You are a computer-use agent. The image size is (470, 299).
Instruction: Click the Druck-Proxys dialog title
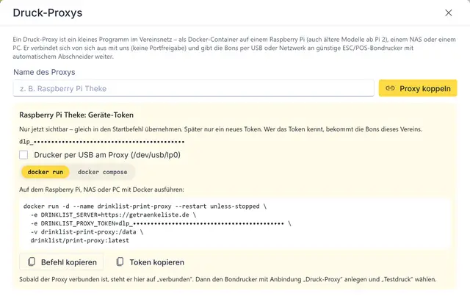[47, 13]
